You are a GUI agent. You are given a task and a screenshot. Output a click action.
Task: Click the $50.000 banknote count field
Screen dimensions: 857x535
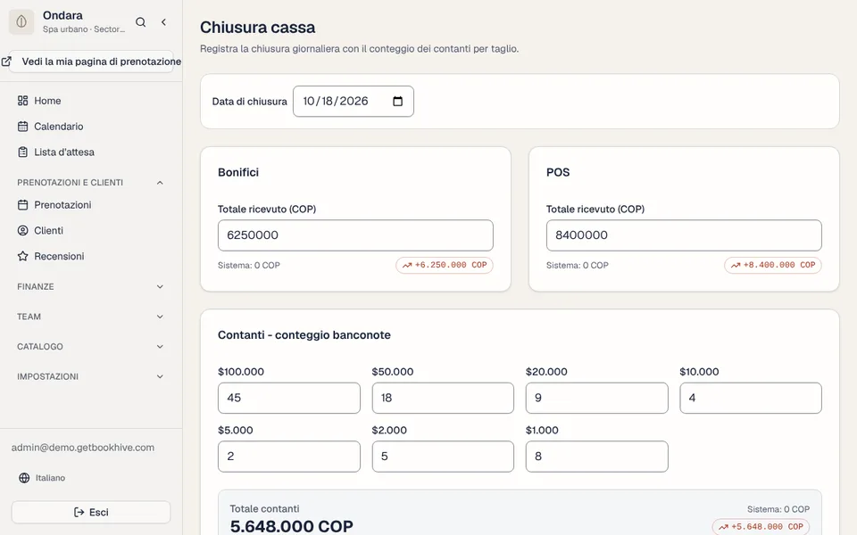point(443,398)
